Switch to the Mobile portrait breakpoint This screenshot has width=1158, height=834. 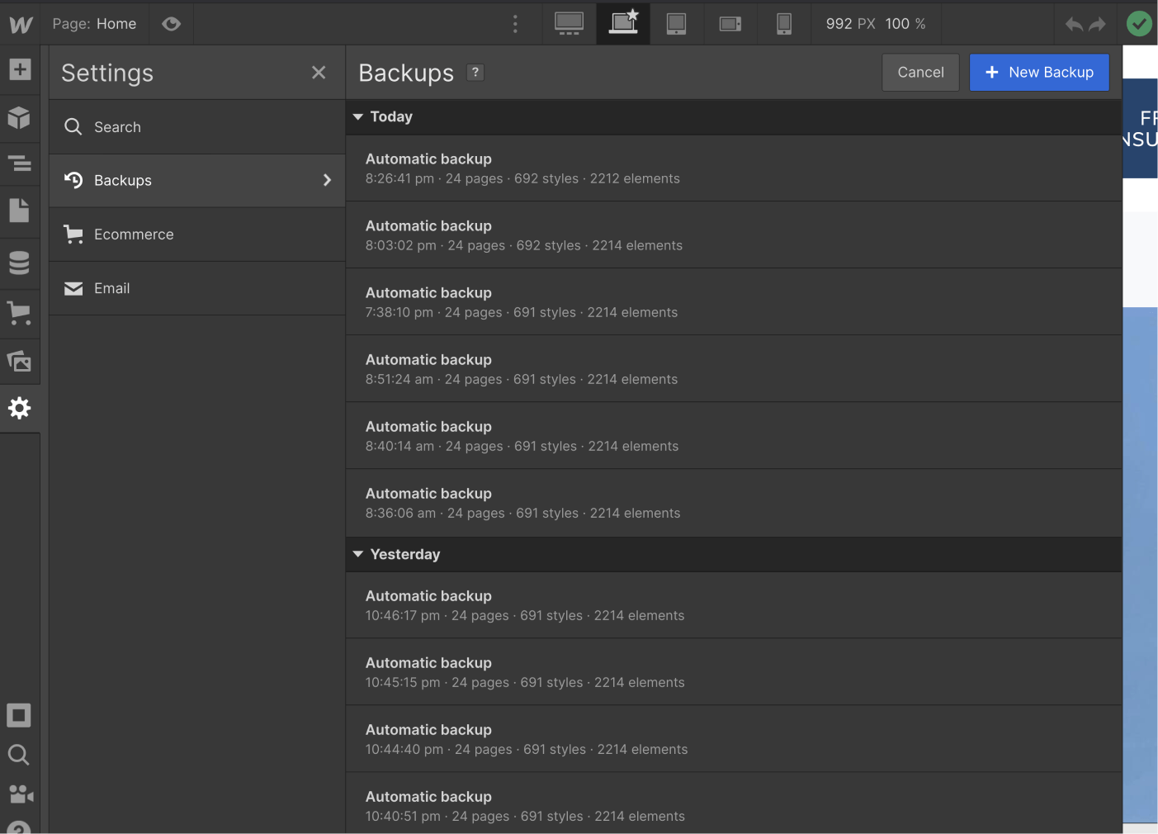783,23
